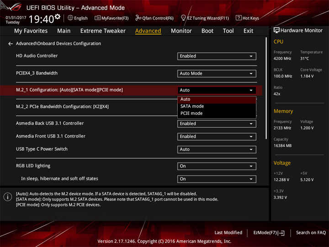Click the Advanced\Onboard Devices Configuration breadcrumb
The height and width of the screenshot is (247, 329).
pos(58,43)
